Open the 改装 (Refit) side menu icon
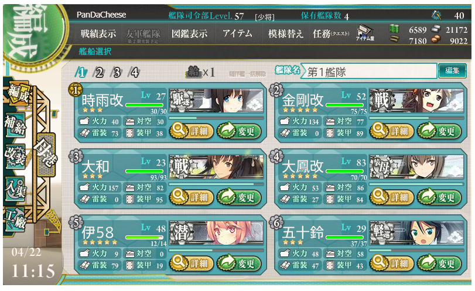Image resolution: width=475 pixels, height=291 pixels. 15,156
